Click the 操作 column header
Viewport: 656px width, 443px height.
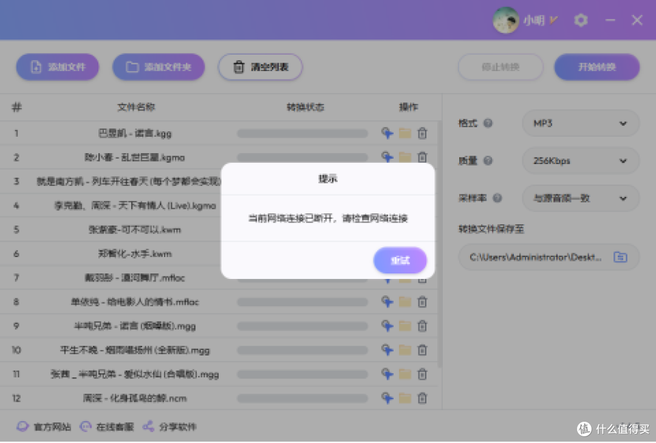coord(408,107)
